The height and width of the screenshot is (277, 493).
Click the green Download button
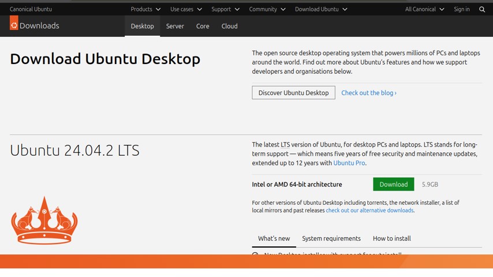pyautogui.click(x=393, y=184)
